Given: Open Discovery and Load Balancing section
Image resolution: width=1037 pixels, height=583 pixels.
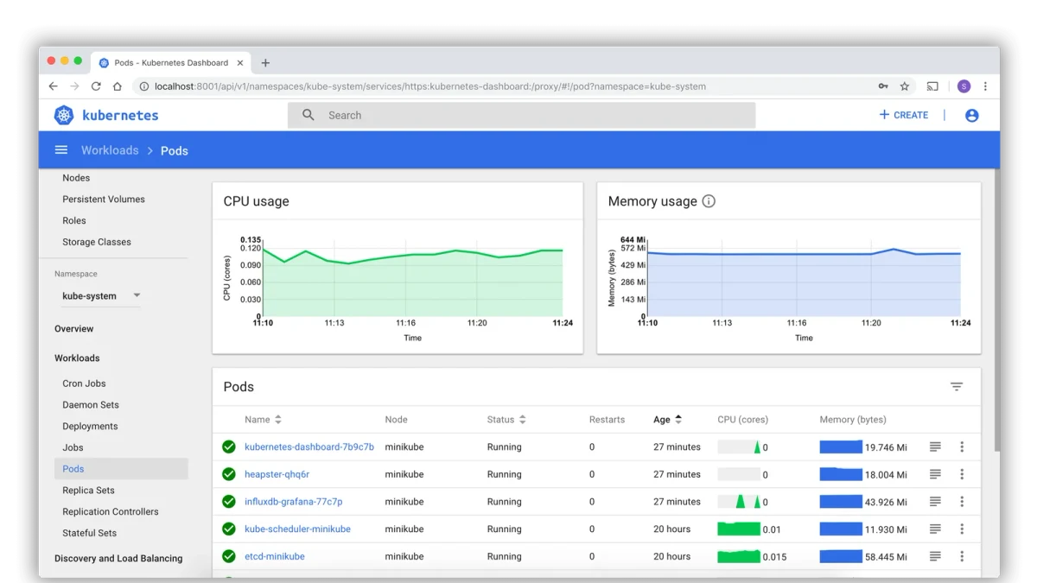Looking at the screenshot, I should pos(118,558).
